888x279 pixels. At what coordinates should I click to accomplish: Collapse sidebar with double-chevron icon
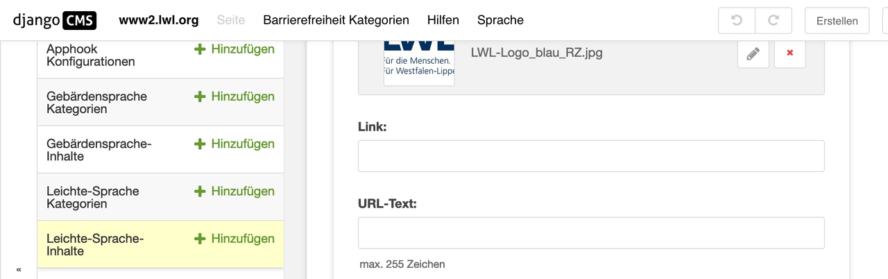(19, 269)
